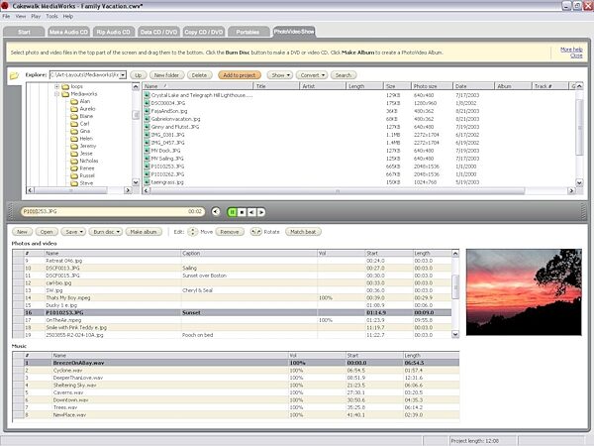Click the yellow folder Explore icon
594x446 pixels.
coord(14,75)
